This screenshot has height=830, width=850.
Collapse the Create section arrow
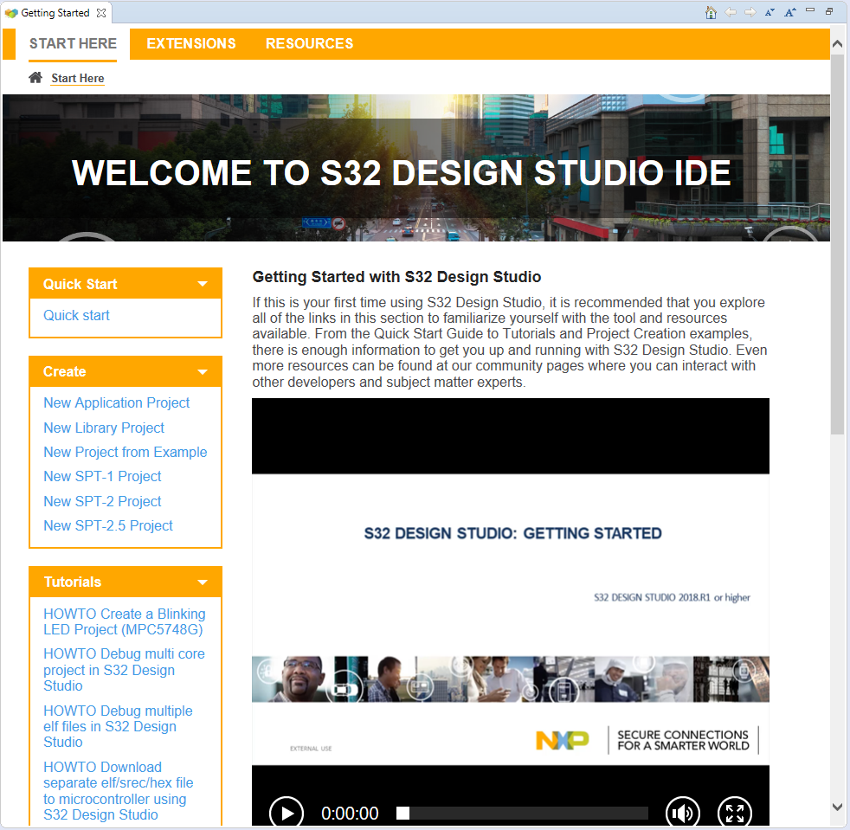click(x=203, y=372)
